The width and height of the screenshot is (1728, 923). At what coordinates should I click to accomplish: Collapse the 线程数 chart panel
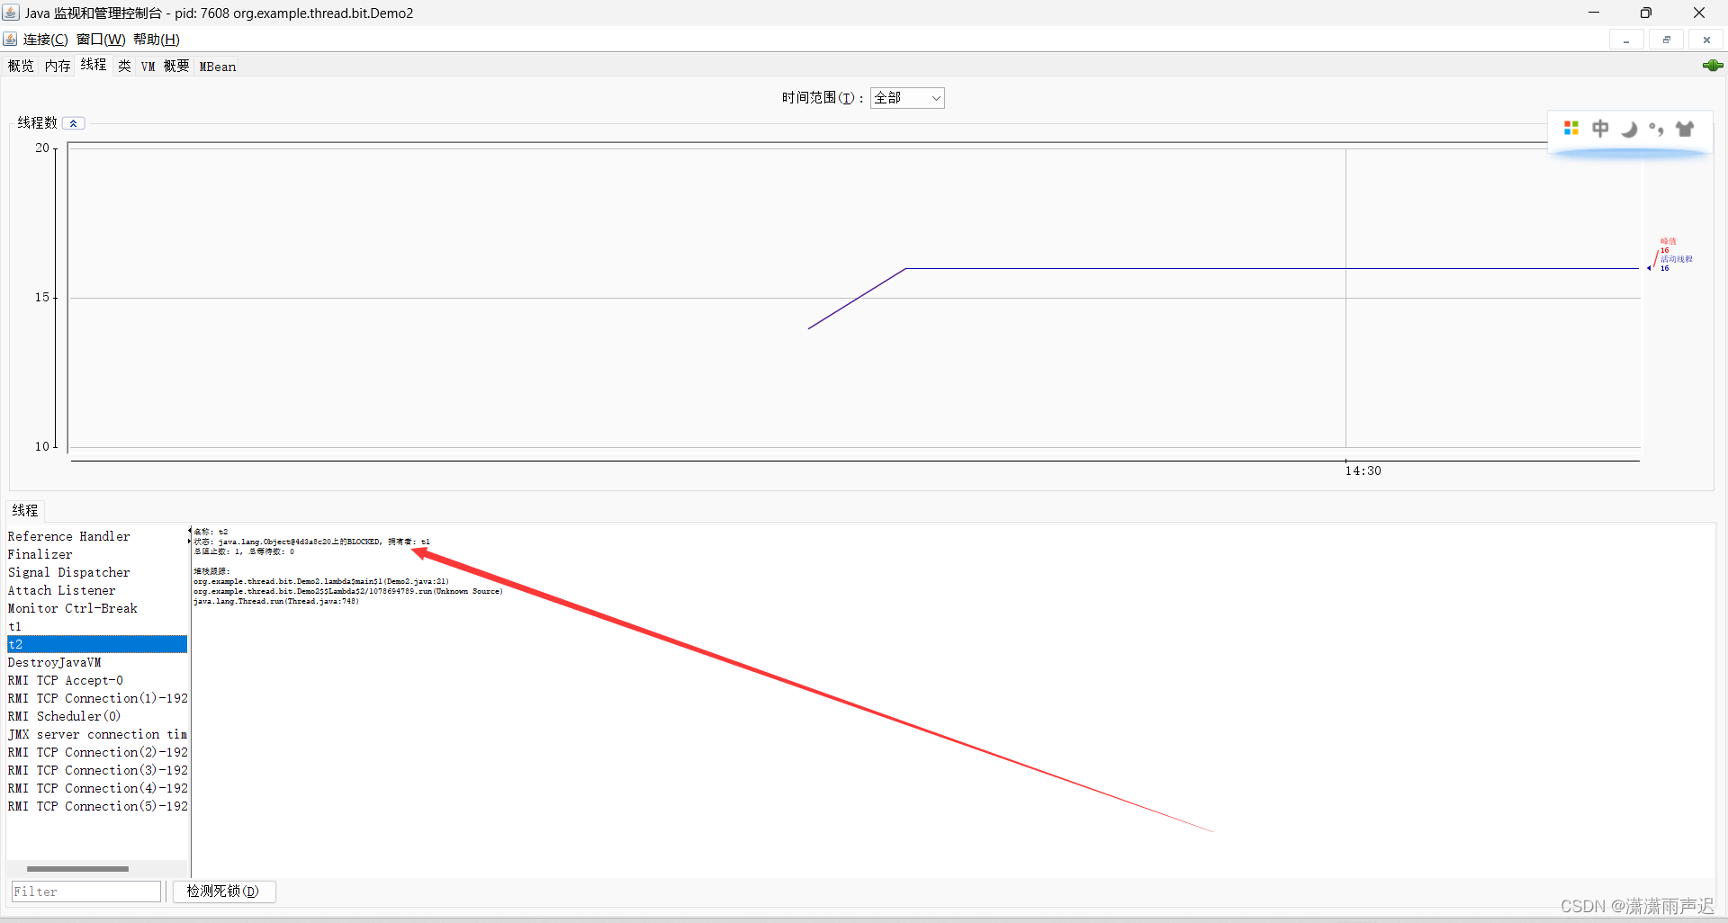point(73,123)
